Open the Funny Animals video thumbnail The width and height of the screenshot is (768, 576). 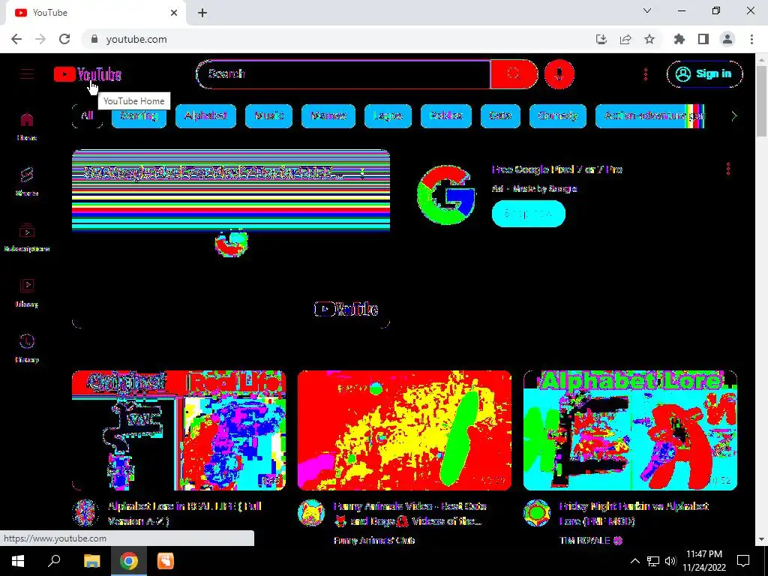click(x=404, y=430)
